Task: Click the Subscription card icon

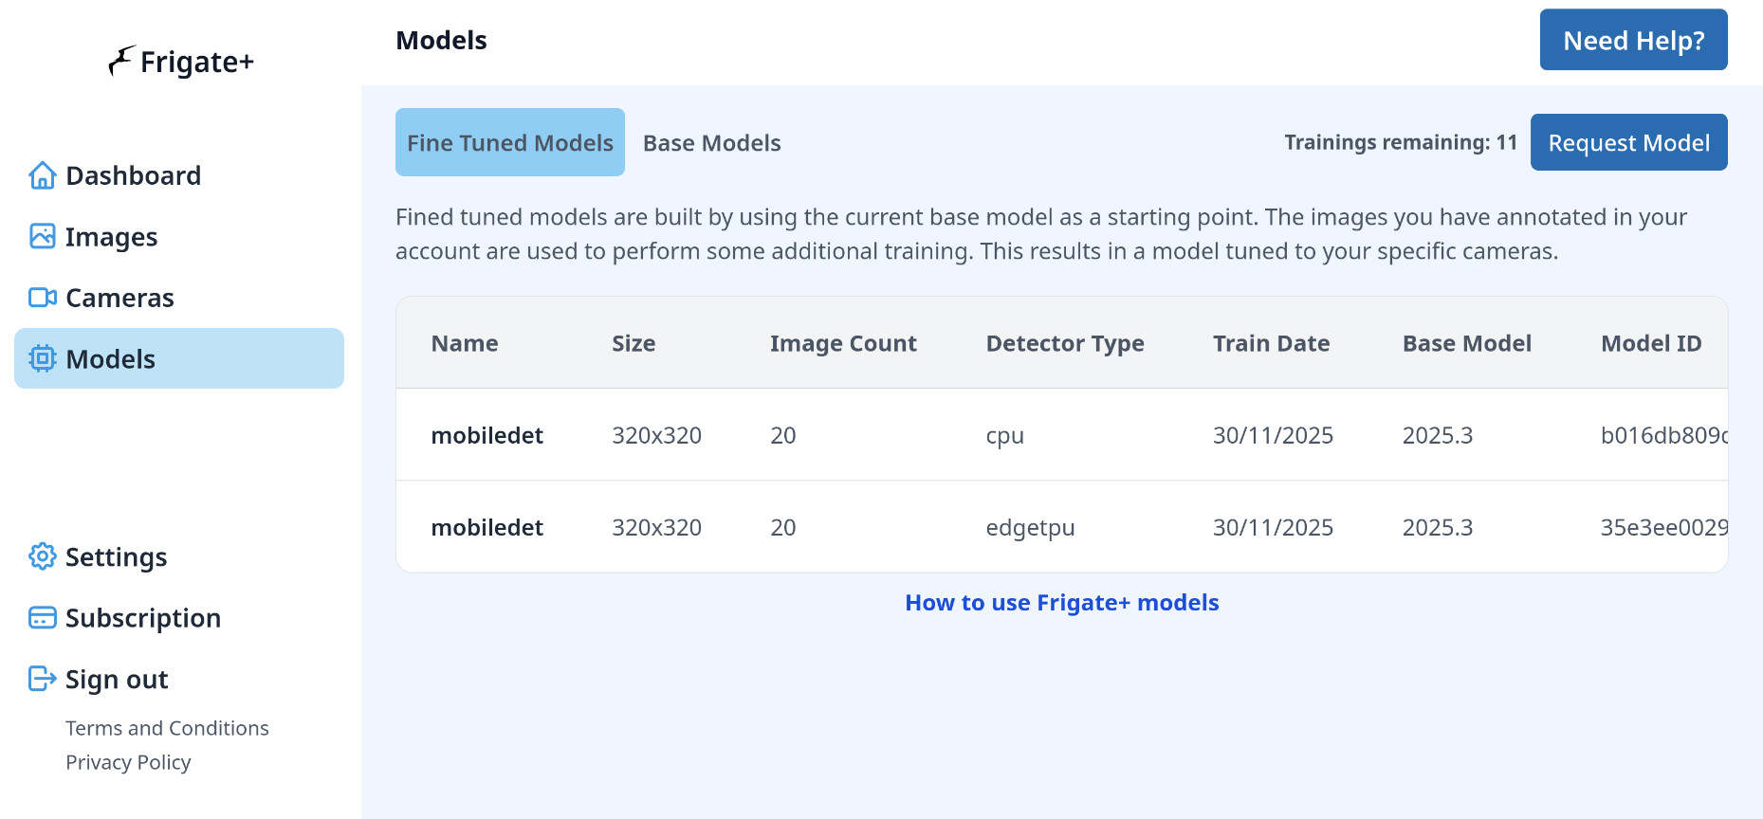Action: (43, 618)
